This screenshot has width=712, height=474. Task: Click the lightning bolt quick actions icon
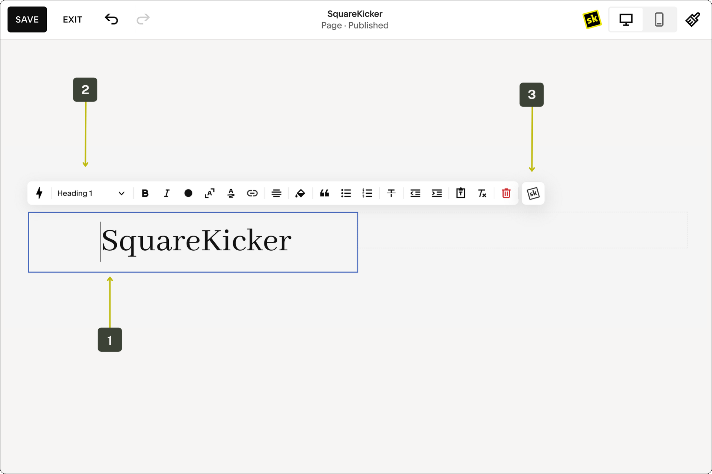click(39, 193)
